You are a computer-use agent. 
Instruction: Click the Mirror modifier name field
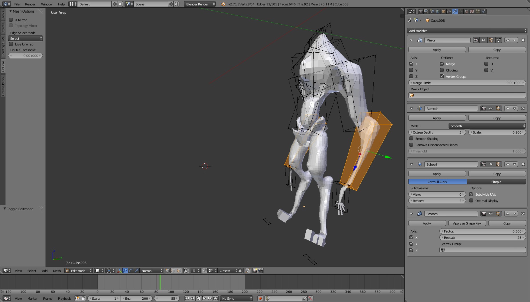(x=447, y=40)
